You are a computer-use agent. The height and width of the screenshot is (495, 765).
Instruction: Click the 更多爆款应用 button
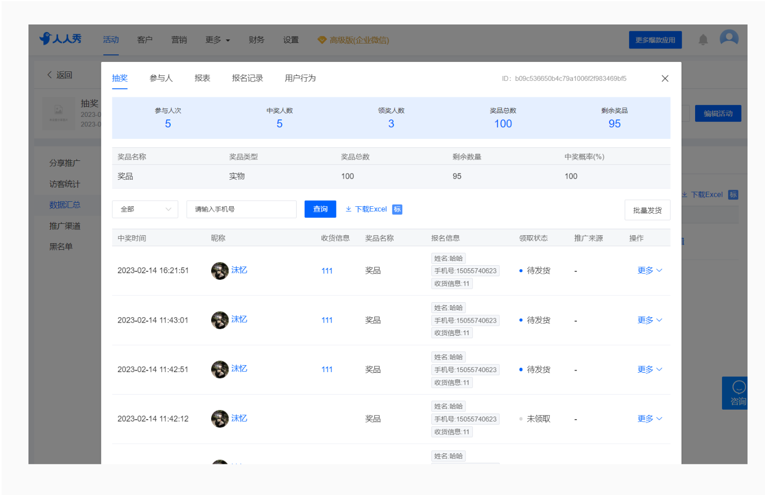[655, 40]
